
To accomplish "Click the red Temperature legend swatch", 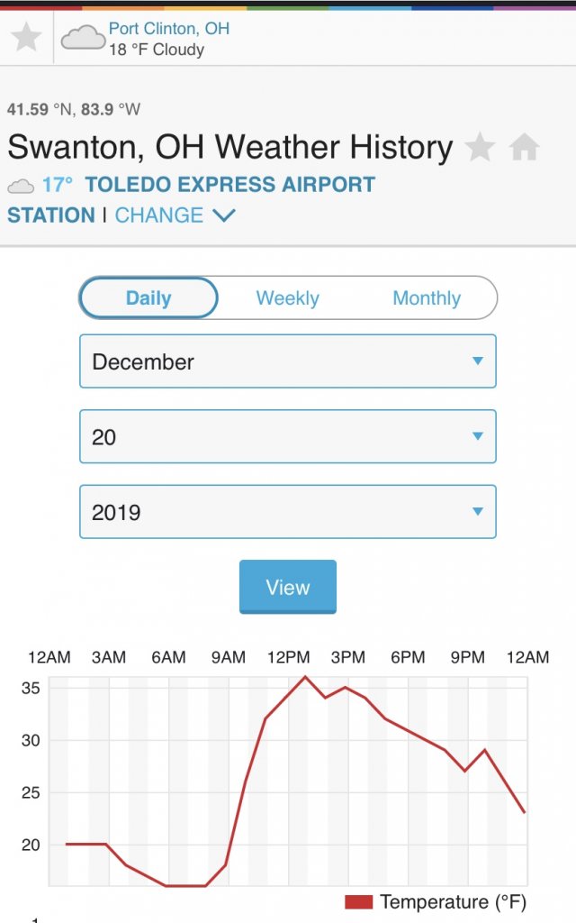I will [x=358, y=901].
